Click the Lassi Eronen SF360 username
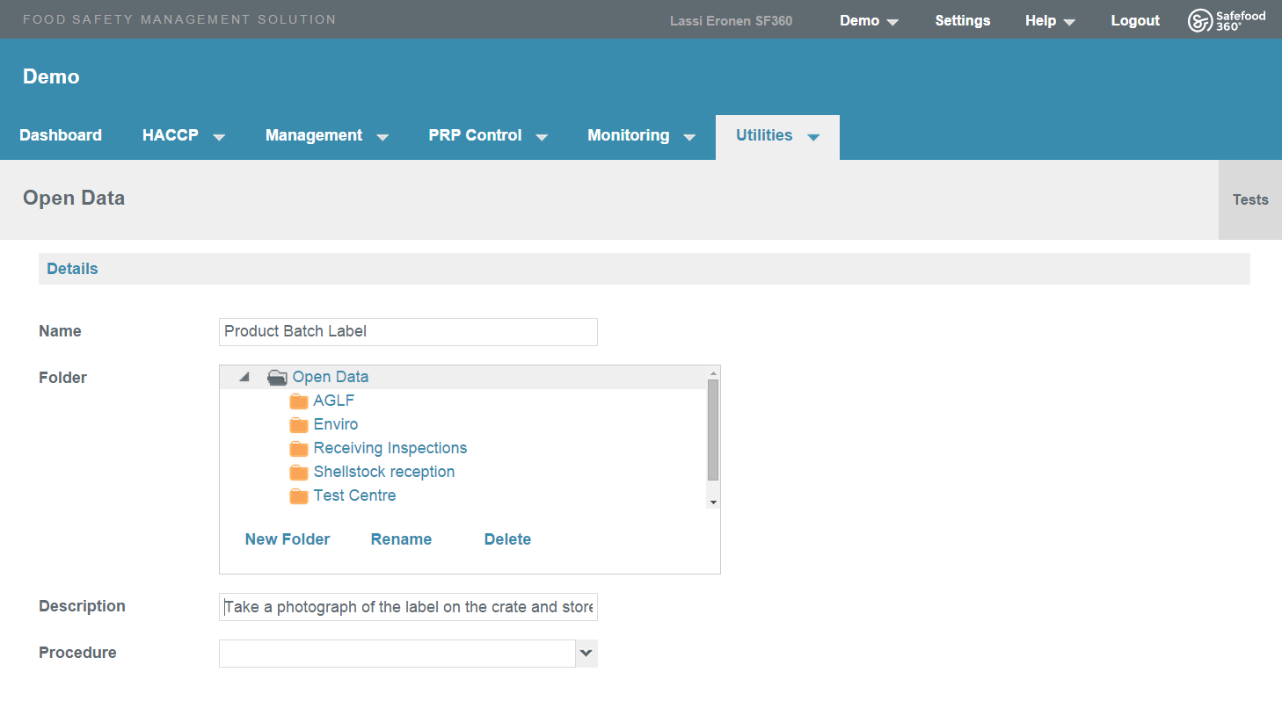 [x=731, y=21]
